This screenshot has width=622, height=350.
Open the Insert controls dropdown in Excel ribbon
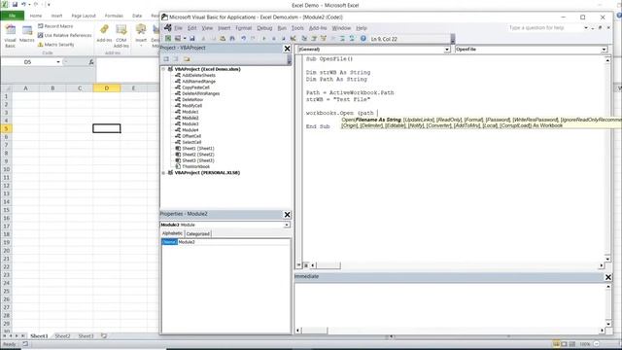(x=141, y=35)
